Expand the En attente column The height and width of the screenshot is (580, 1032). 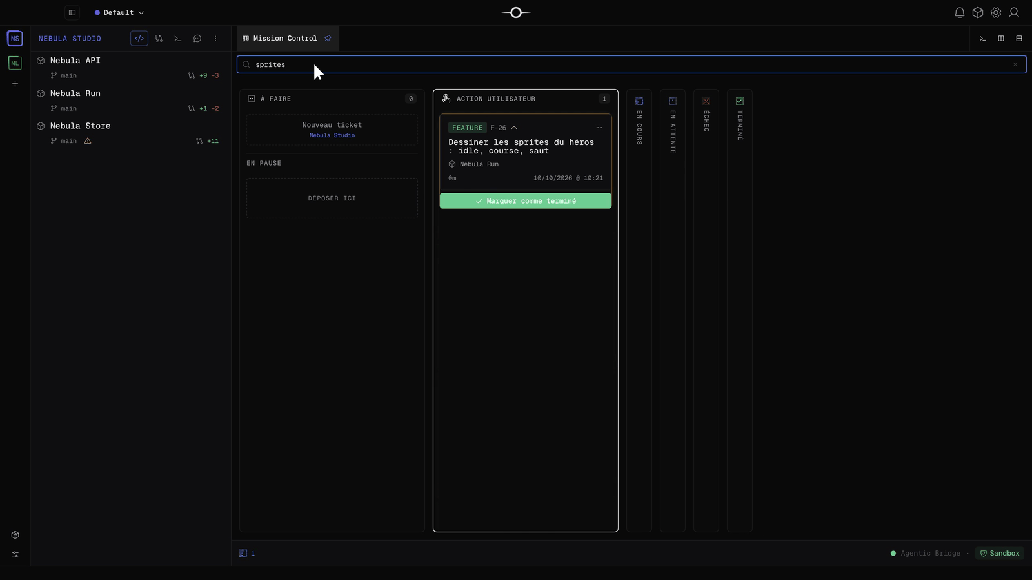tap(673, 311)
